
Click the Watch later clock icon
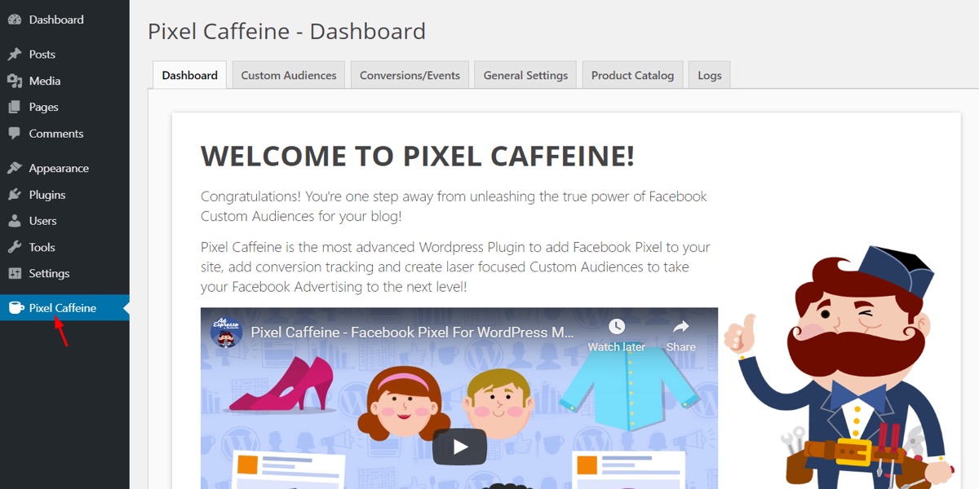617,327
